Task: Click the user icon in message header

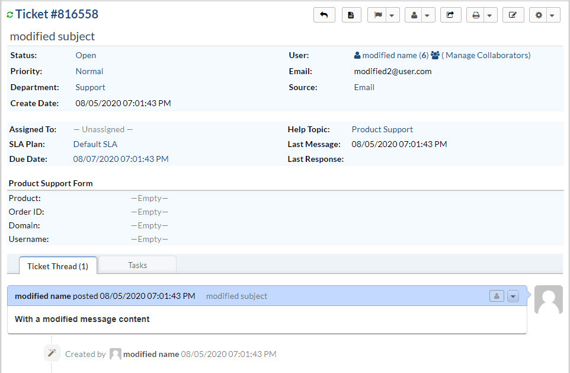Action: tap(497, 296)
